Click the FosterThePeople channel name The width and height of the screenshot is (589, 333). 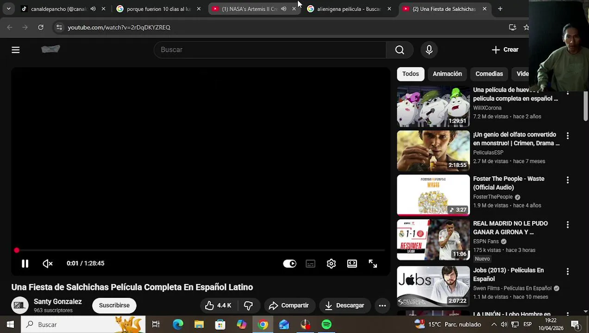tap(493, 197)
